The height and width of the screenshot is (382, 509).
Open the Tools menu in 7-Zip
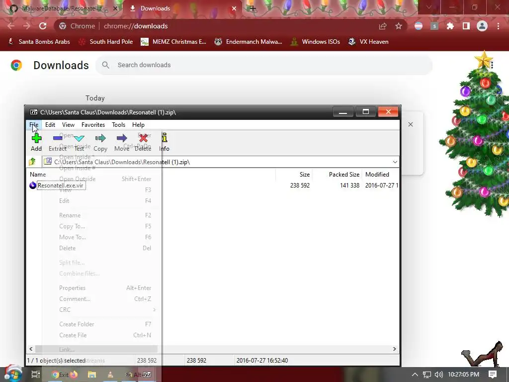click(x=118, y=125)
